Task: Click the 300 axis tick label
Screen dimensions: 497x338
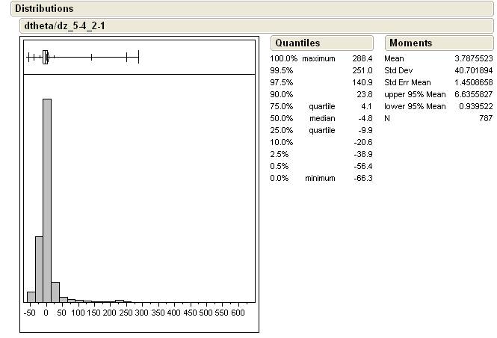Action: point(142,313)
